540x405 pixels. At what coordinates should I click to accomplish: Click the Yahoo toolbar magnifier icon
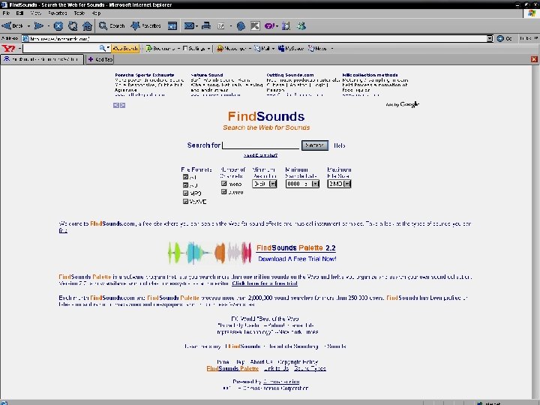(x=102, y=48)
